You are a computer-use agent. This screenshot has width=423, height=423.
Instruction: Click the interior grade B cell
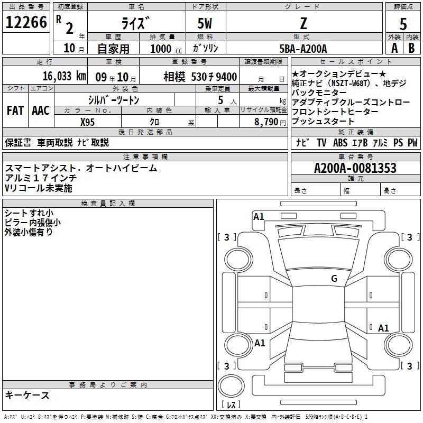click(x=412, y=48)
